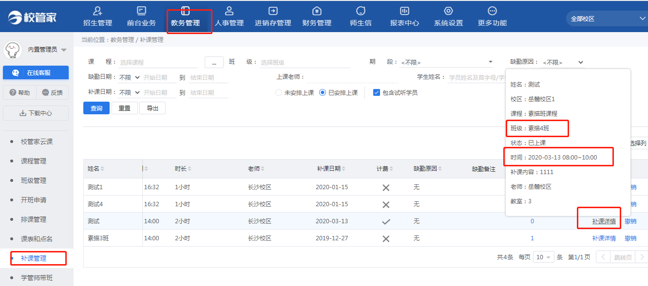
Task: Open the 缺勤日期 不限 dropdown
Action: 130,77
